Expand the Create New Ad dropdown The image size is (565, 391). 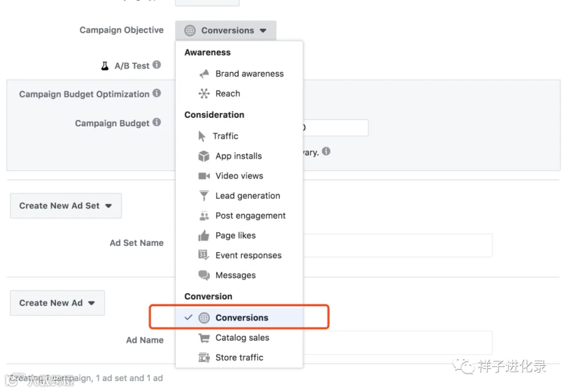pos(57,303)
